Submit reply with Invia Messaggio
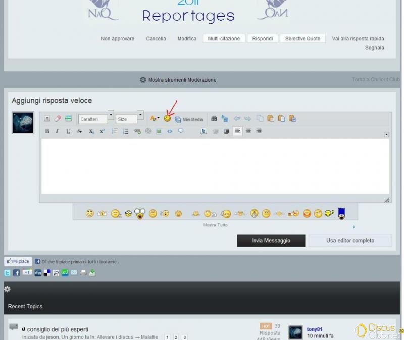Screen dimensions: 404x340 pos(271,241)
